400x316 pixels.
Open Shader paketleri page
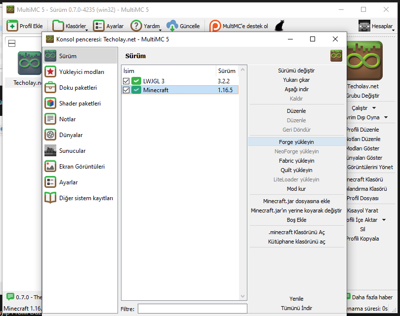(x=80, y=104)
